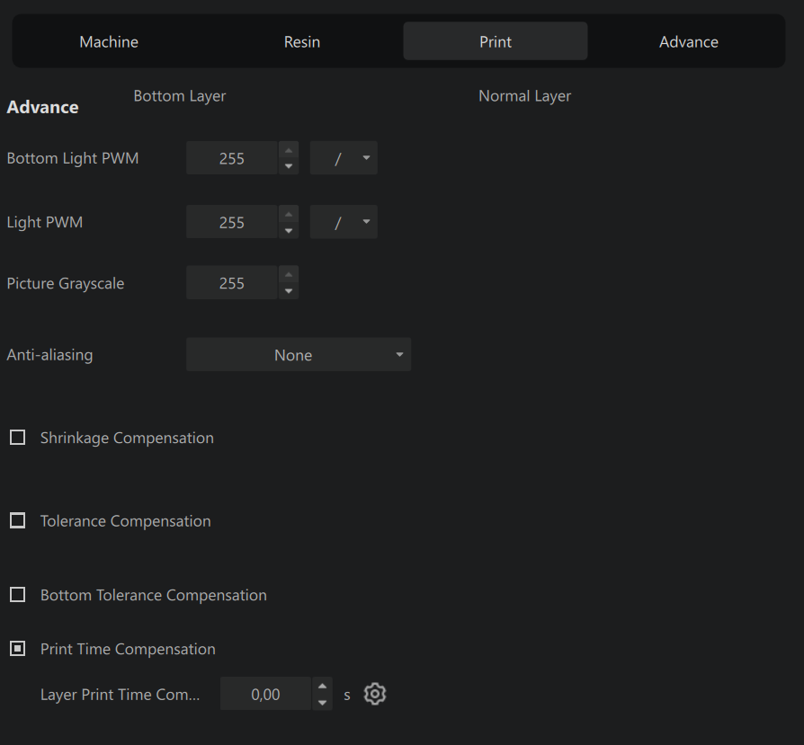Increase Picture Grayscale value

click(x=289, y=275)
